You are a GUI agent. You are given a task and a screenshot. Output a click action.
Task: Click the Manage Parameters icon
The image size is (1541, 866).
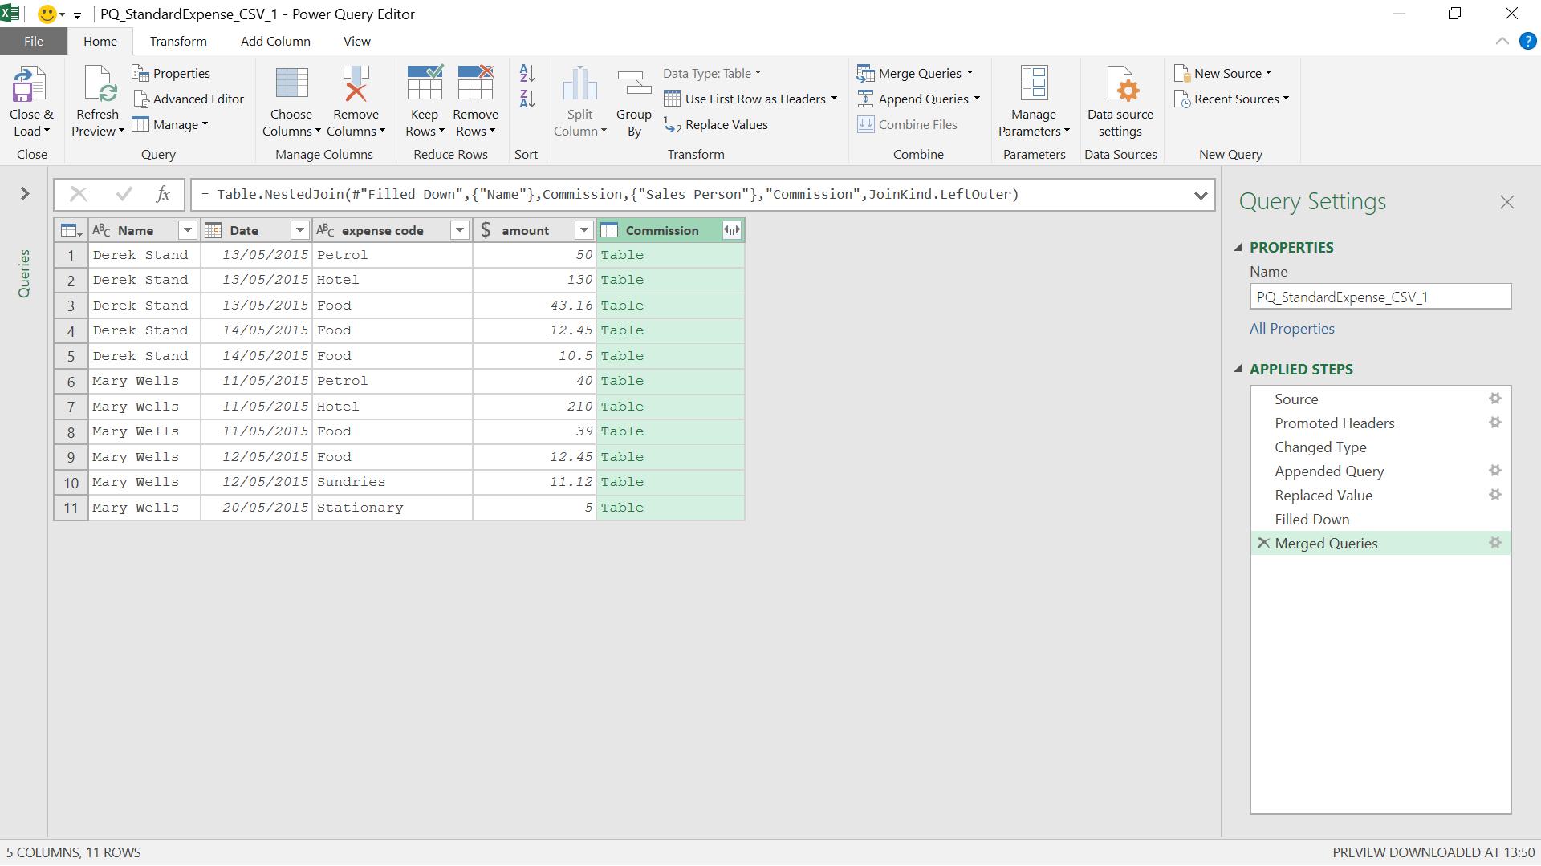(1034, 84)
